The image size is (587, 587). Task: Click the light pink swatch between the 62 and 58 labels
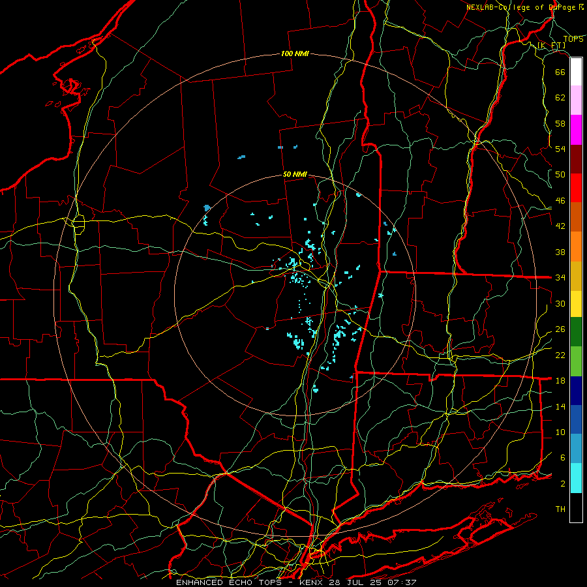point(576,100)
